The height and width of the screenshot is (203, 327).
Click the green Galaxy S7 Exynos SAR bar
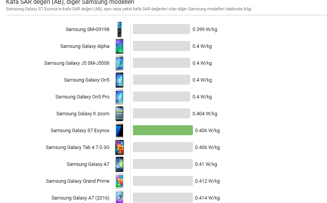coord(163,131)
